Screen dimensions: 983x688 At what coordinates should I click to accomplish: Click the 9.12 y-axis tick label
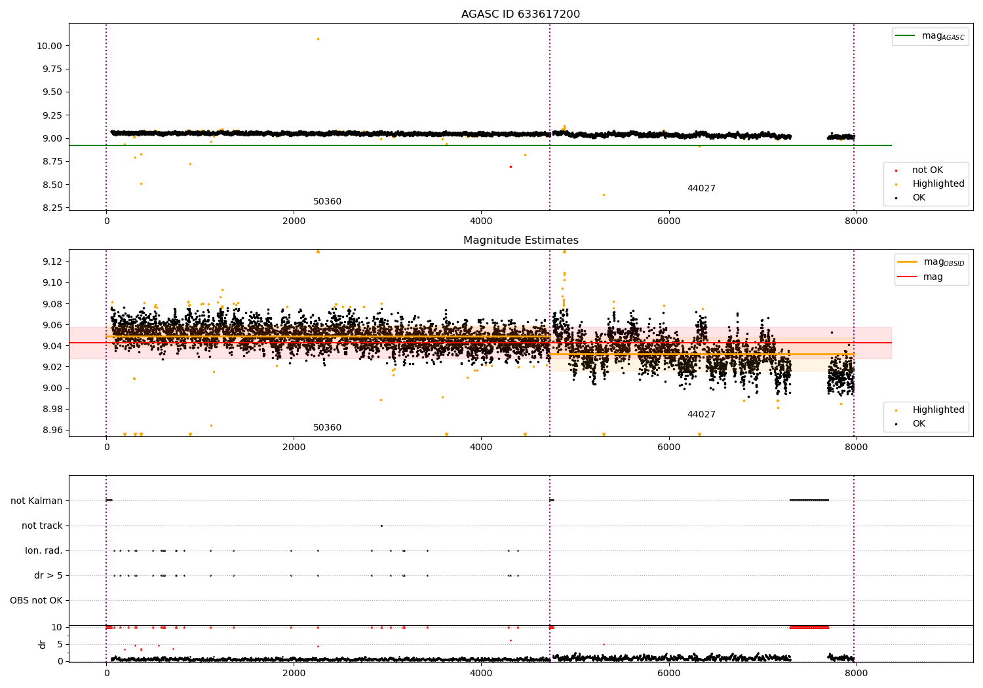click(x=52, y=262)
